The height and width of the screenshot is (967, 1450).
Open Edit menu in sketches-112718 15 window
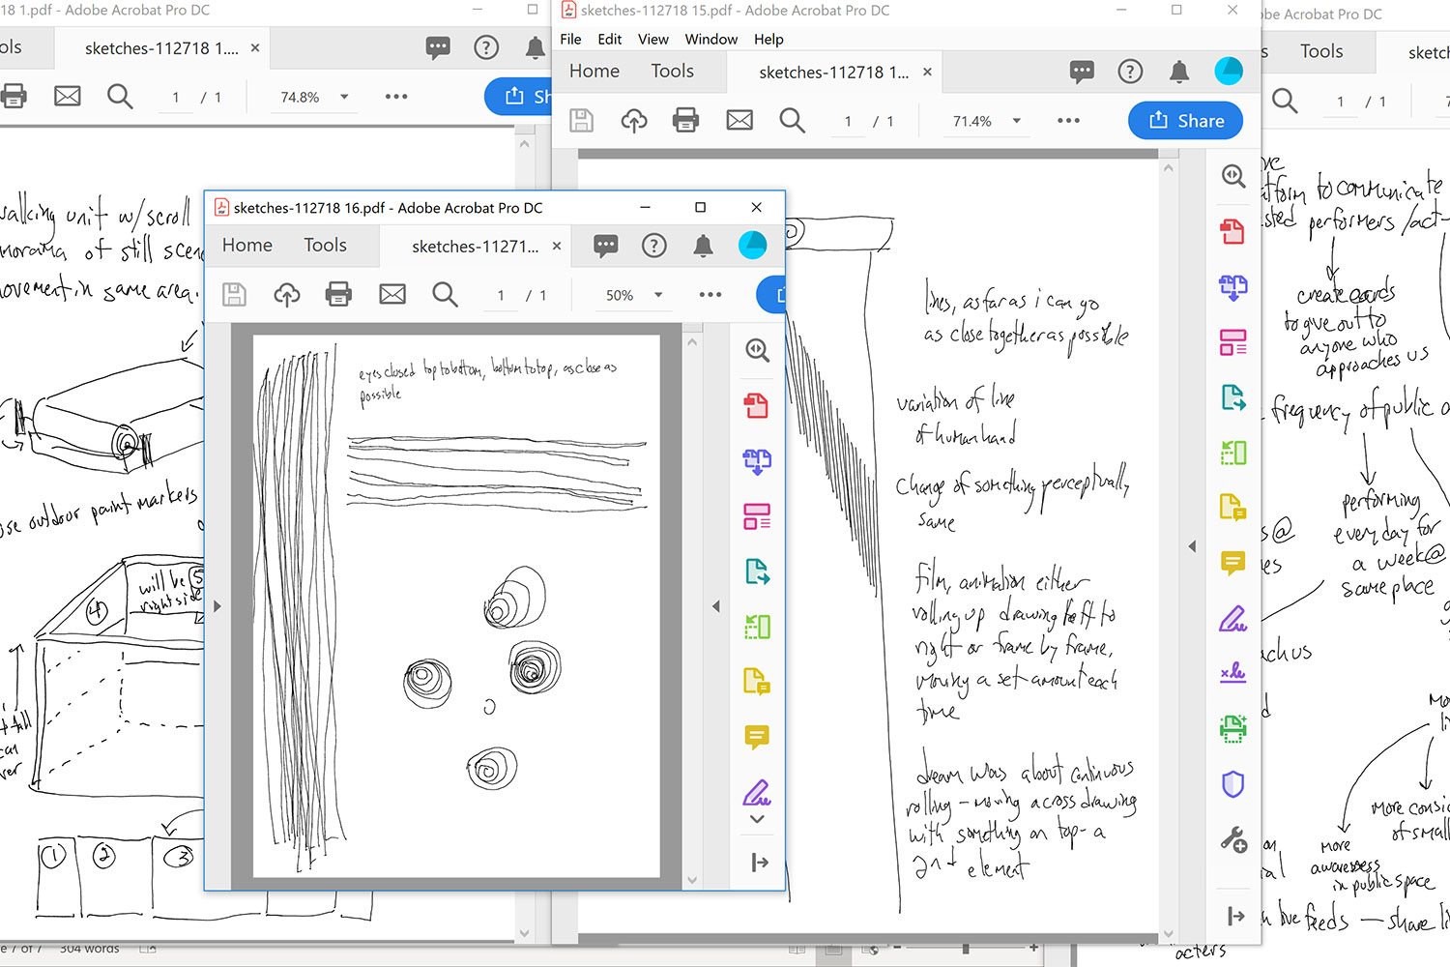(x=609, y=39)
